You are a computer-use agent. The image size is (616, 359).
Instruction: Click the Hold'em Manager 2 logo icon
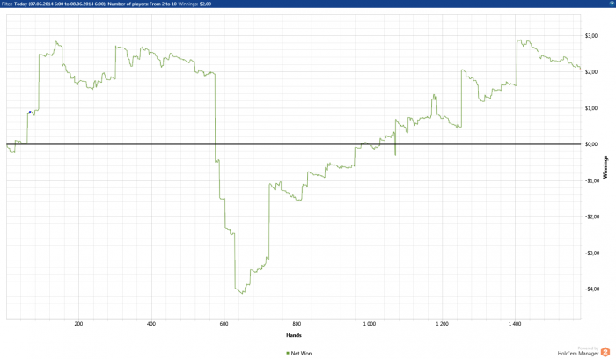[x=605, y=352]
